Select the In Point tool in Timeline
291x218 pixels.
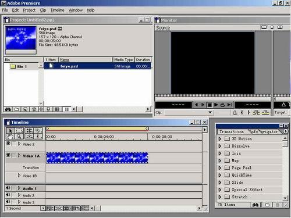[x=38, y=137]
